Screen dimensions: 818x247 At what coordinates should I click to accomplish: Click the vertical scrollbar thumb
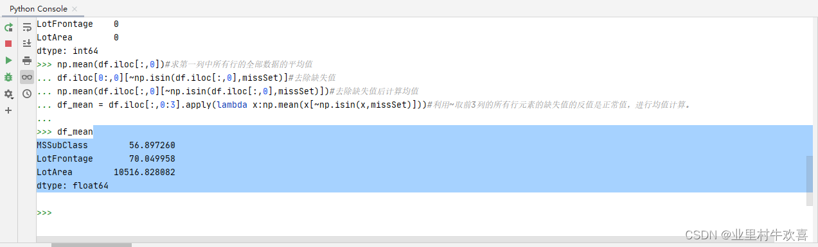(x=810, y=181)
